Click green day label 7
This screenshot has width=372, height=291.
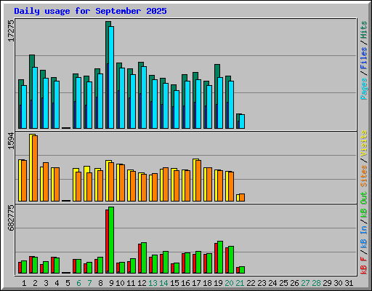pos(89,283)
